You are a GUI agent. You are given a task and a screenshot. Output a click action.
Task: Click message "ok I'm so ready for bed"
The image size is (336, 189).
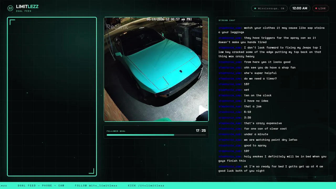tap(272, 169)
